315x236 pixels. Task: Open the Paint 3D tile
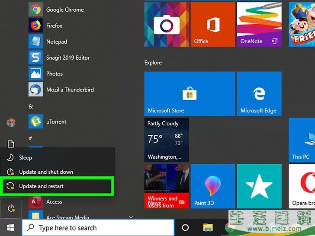click(x=213, y=186)
